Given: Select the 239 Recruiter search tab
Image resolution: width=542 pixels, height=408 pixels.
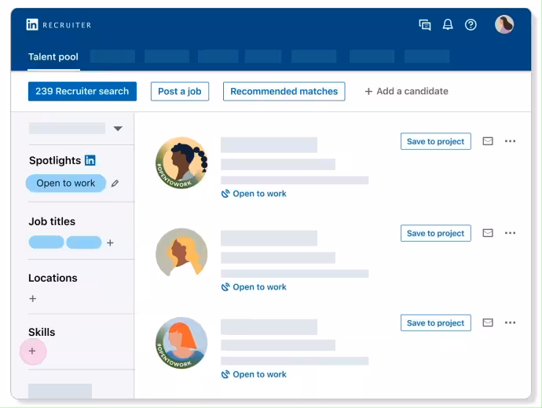Looking at the screenshot, I should click(x=82, y=92).
